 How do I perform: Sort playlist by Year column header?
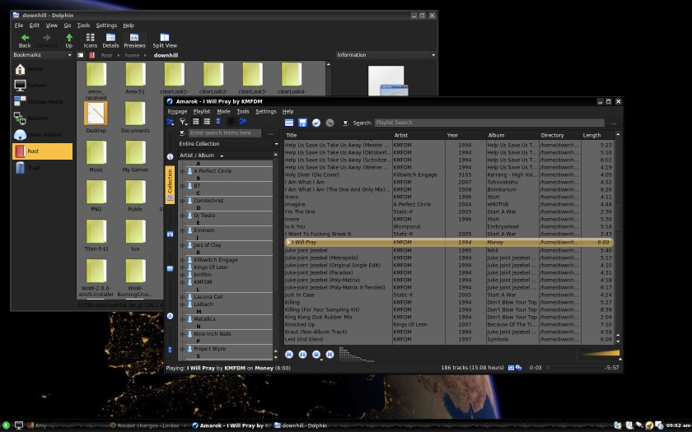pyautogui.click(x=465, y=135)
